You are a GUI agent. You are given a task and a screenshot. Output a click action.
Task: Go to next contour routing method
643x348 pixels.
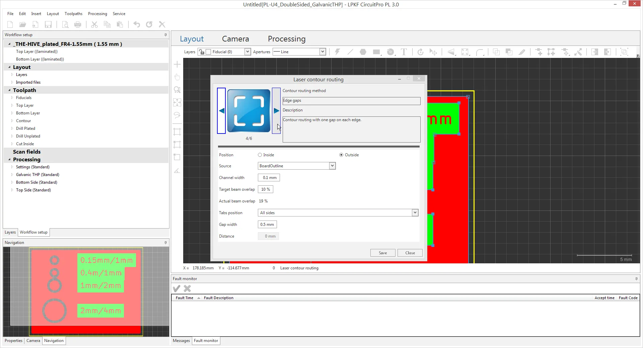point(276,111)
